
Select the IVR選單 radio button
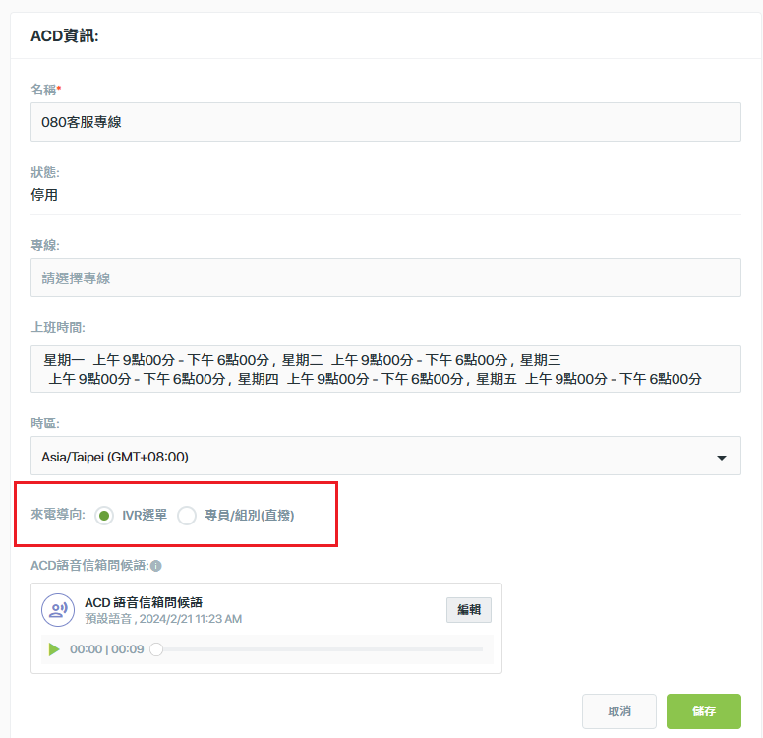pos(104,516)
